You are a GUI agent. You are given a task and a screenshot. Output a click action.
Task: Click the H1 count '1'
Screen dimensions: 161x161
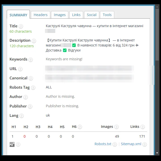click(13, 136)
